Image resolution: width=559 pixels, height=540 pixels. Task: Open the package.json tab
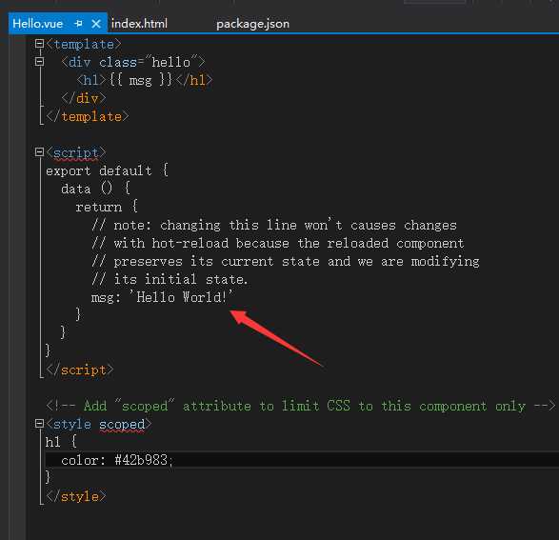(x=252, y=24)
